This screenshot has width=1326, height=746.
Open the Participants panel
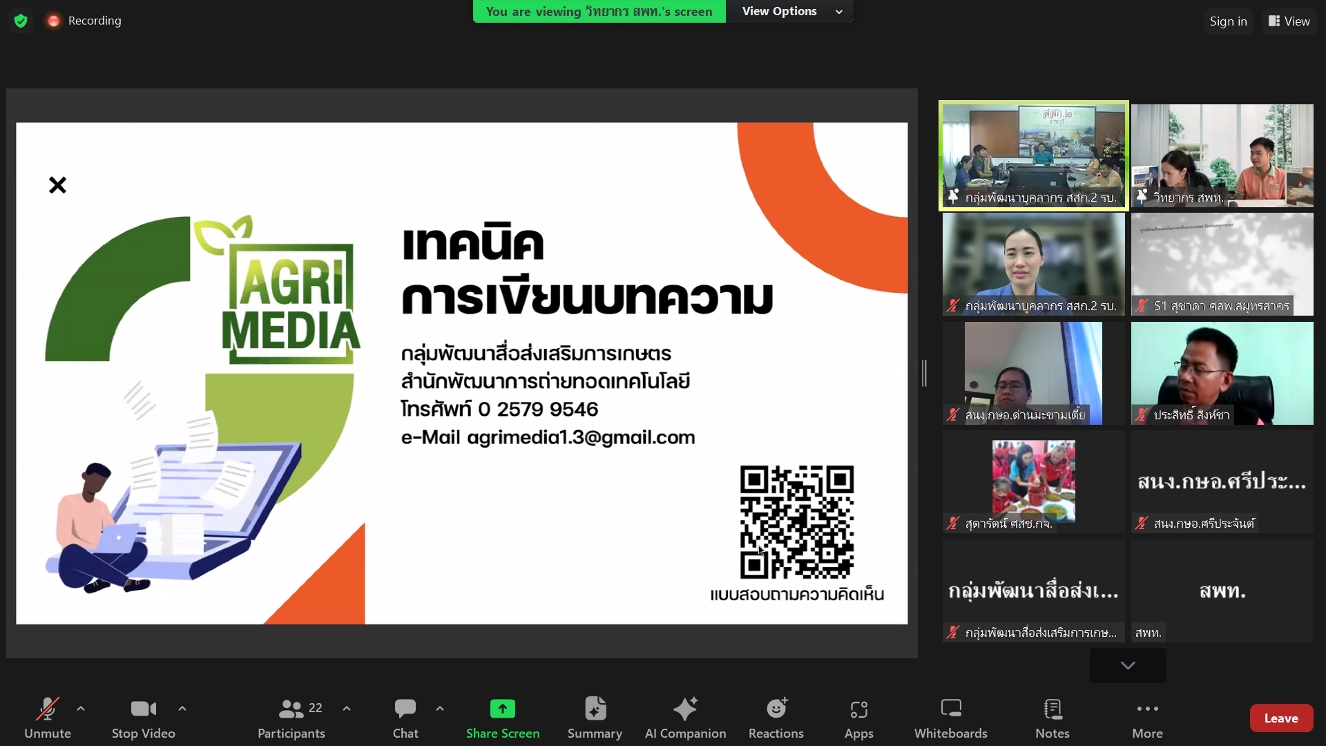(x=291, y=718)
